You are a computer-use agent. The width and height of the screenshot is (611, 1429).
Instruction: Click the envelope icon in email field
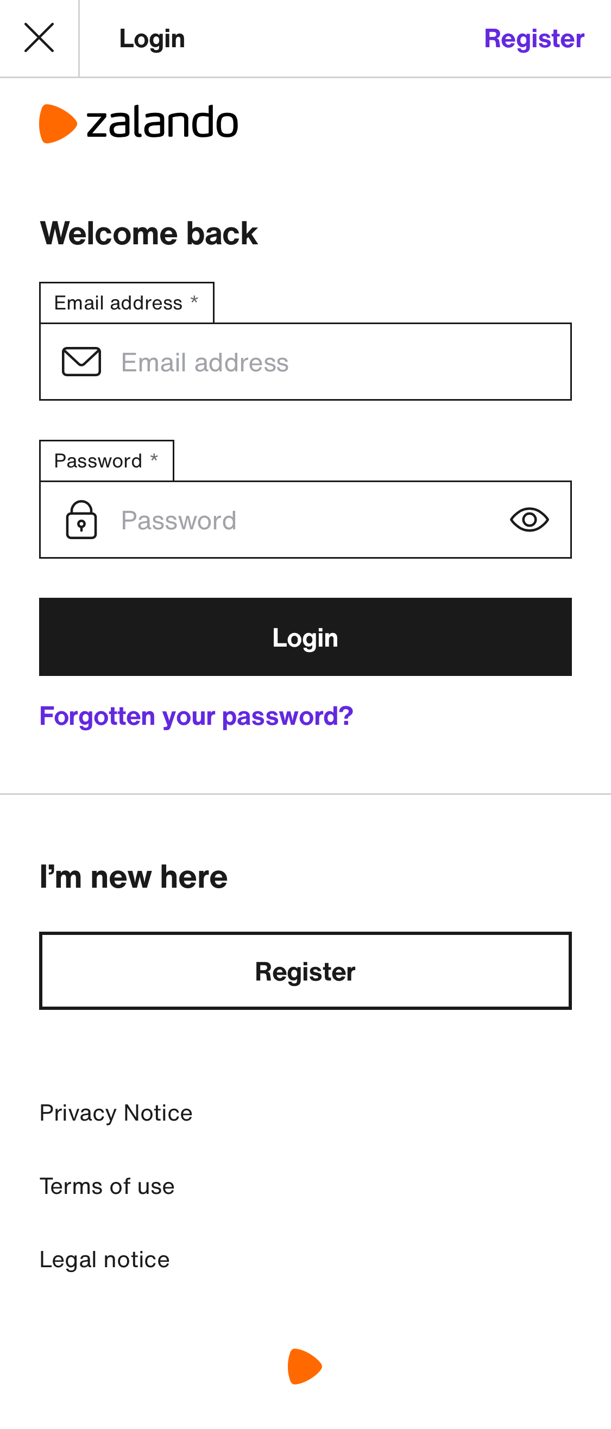(x=80, y=361)
